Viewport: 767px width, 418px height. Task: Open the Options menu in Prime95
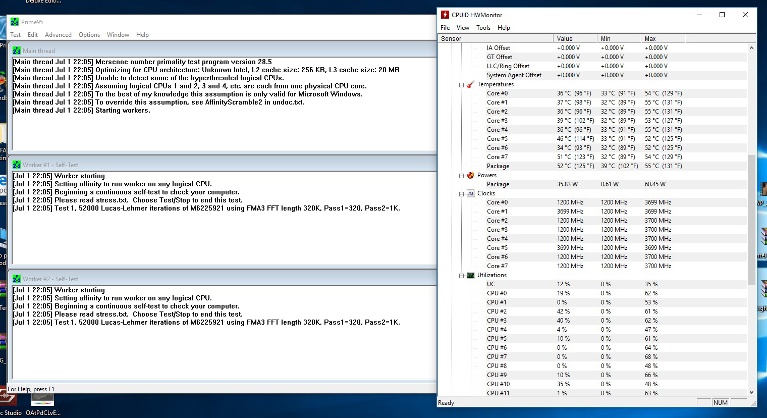[89, 35]
